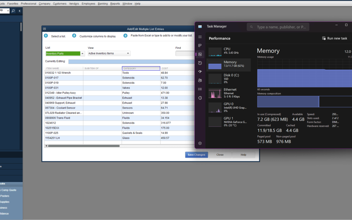352x220 pixels.
Task: Open the Employees menu
Action: (x=88, y=4)
